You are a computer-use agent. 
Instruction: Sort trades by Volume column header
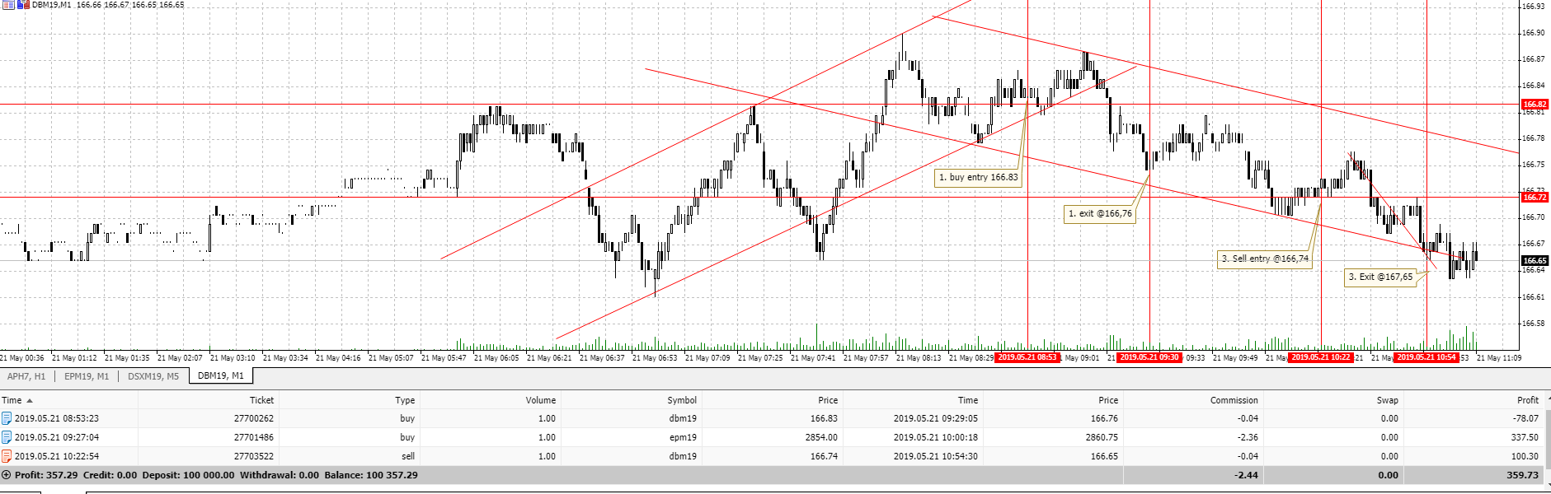click(x=541, y=400)
